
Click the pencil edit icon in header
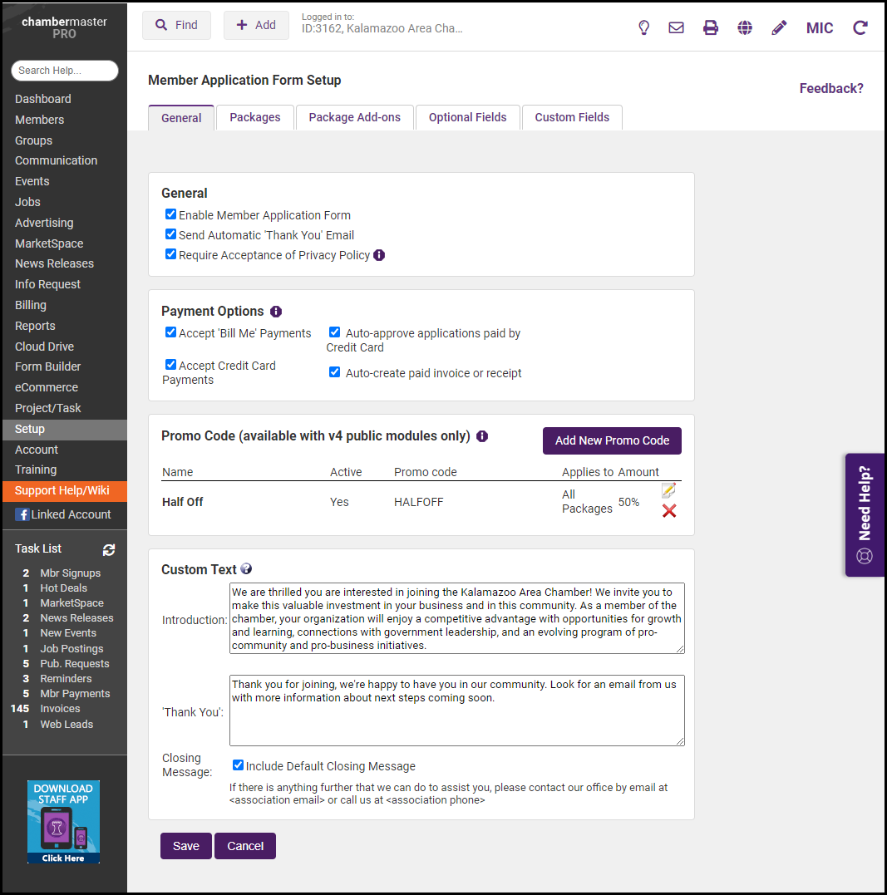(779, 27)
